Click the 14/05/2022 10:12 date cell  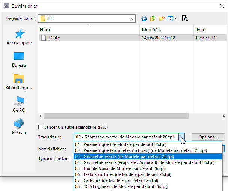pos(159,38)
